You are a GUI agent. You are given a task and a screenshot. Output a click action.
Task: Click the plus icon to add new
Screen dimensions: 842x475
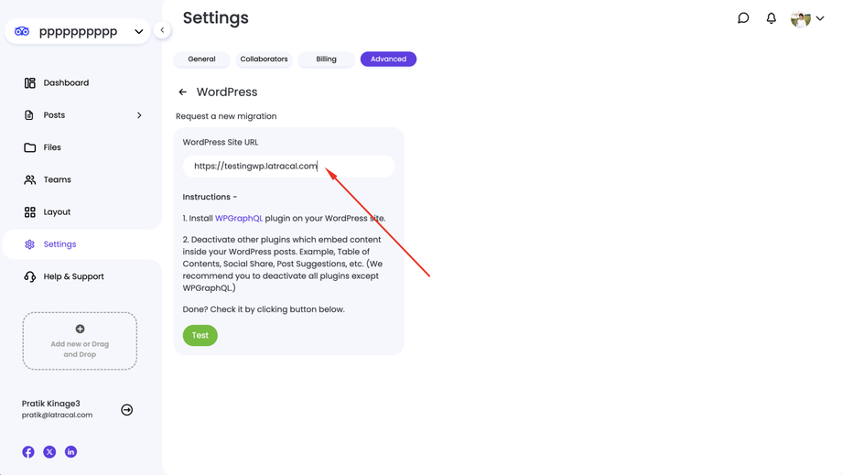click(80, 329)
